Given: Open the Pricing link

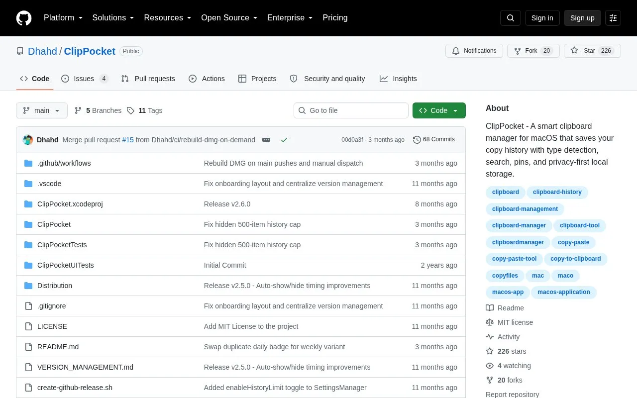Looking at the screenshot, I should [x=335, y=18].
